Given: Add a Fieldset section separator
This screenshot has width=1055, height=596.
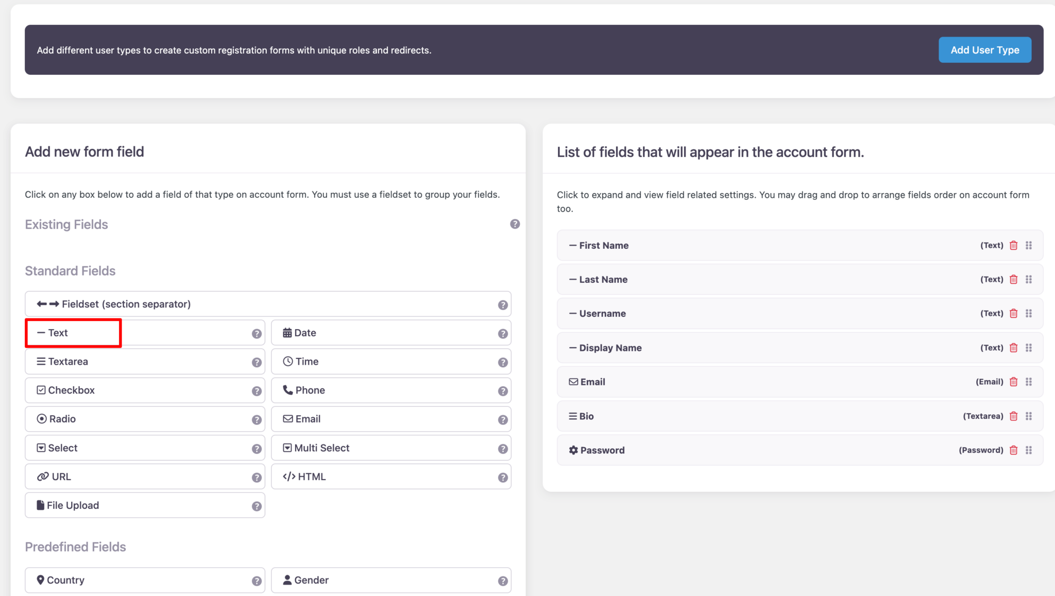Looking at the screenshot, I should [268, 304].
